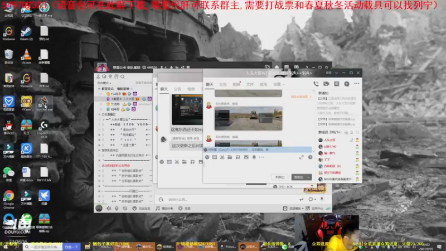Click the YY user avatar at bottom left
The width and height of the screenshot is (446, 251).
click(x=99, y=208)
